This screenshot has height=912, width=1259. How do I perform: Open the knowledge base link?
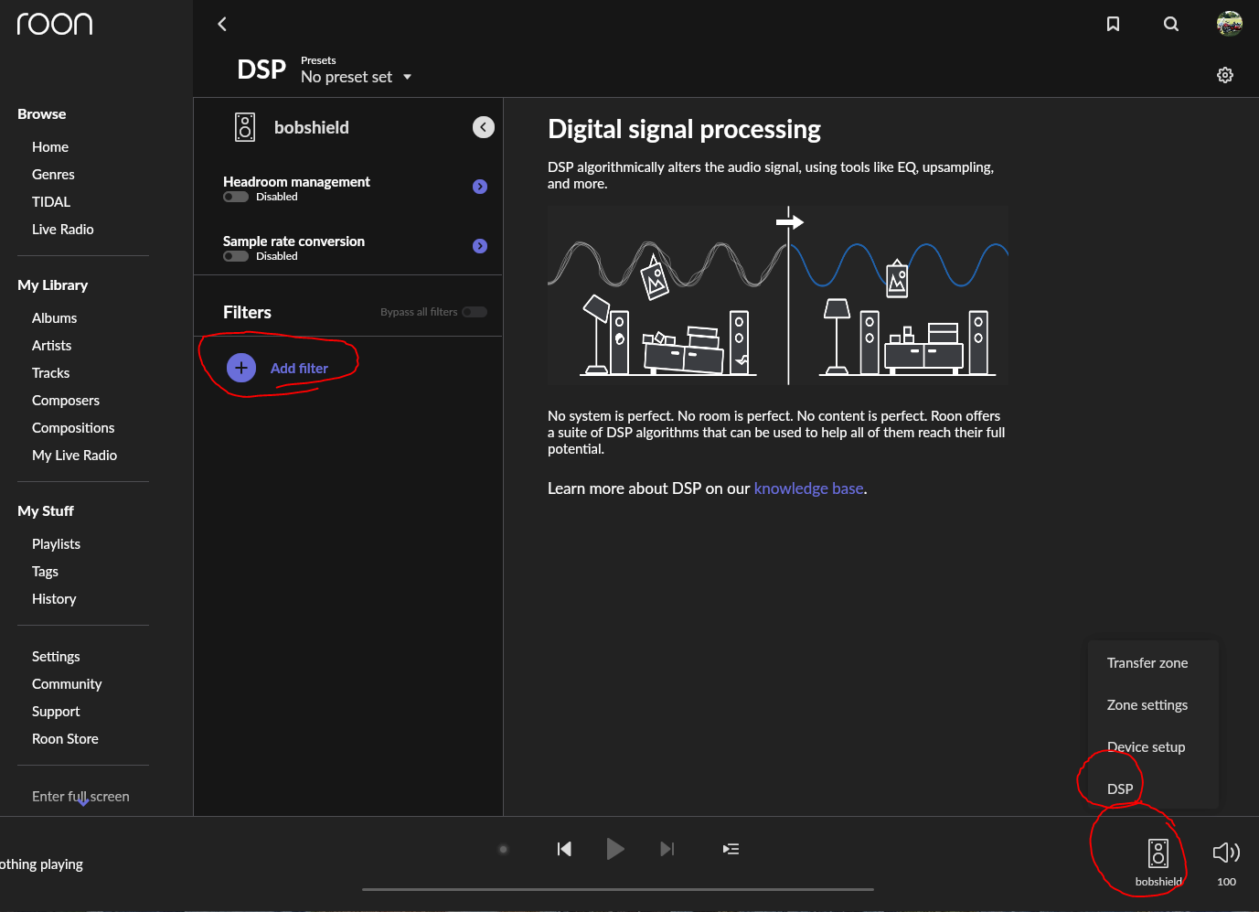pyautogui.click(x=808, y=488)
